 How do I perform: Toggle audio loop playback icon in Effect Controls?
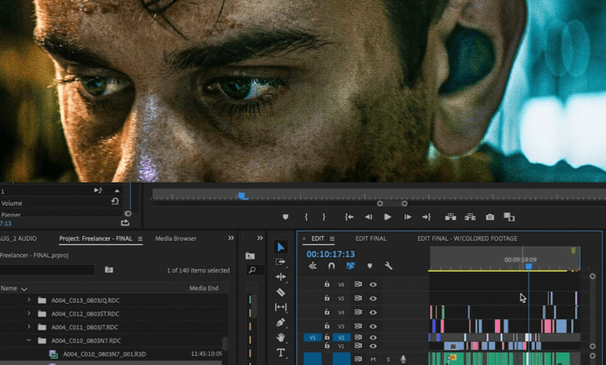click(98, 190)
